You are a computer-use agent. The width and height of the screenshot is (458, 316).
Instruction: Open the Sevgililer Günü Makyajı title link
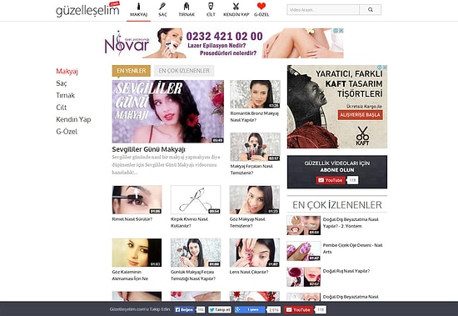click(x=149, y=149)
